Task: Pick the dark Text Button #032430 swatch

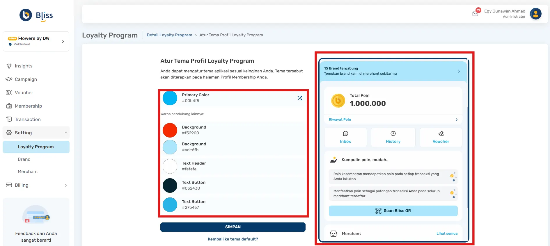Action: click(170, 186)
